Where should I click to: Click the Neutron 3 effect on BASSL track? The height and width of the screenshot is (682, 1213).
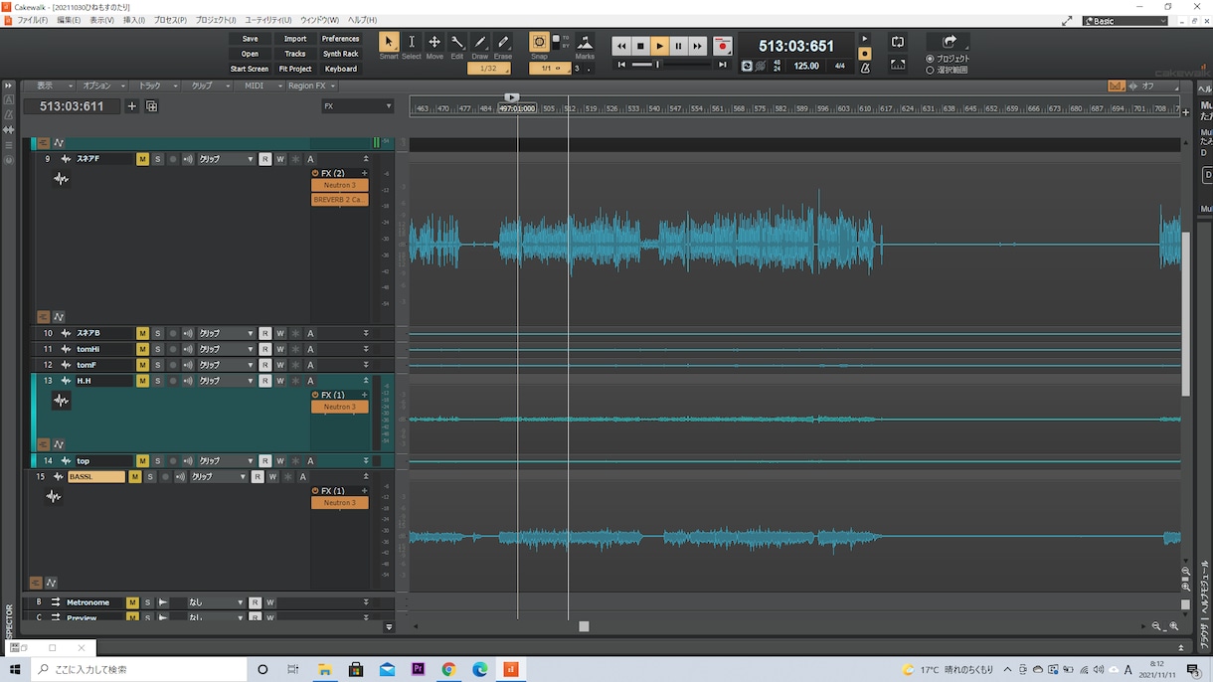click(x=339, y=503)
